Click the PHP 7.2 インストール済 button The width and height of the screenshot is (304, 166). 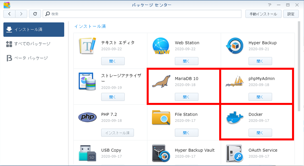tap(117, 133)
